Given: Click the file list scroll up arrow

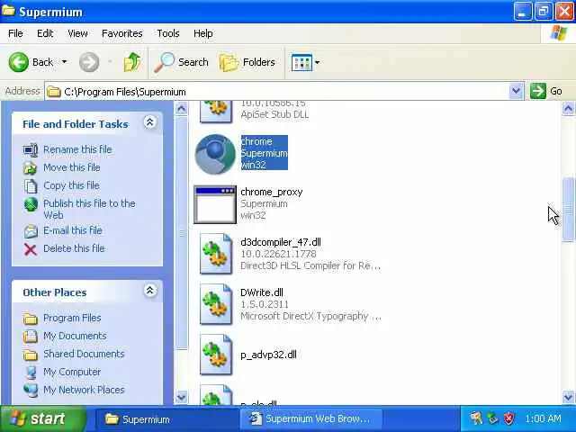Looking at the screenshot, I should (x=568, y=108).
